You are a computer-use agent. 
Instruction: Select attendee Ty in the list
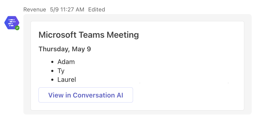tap(61, 71)
